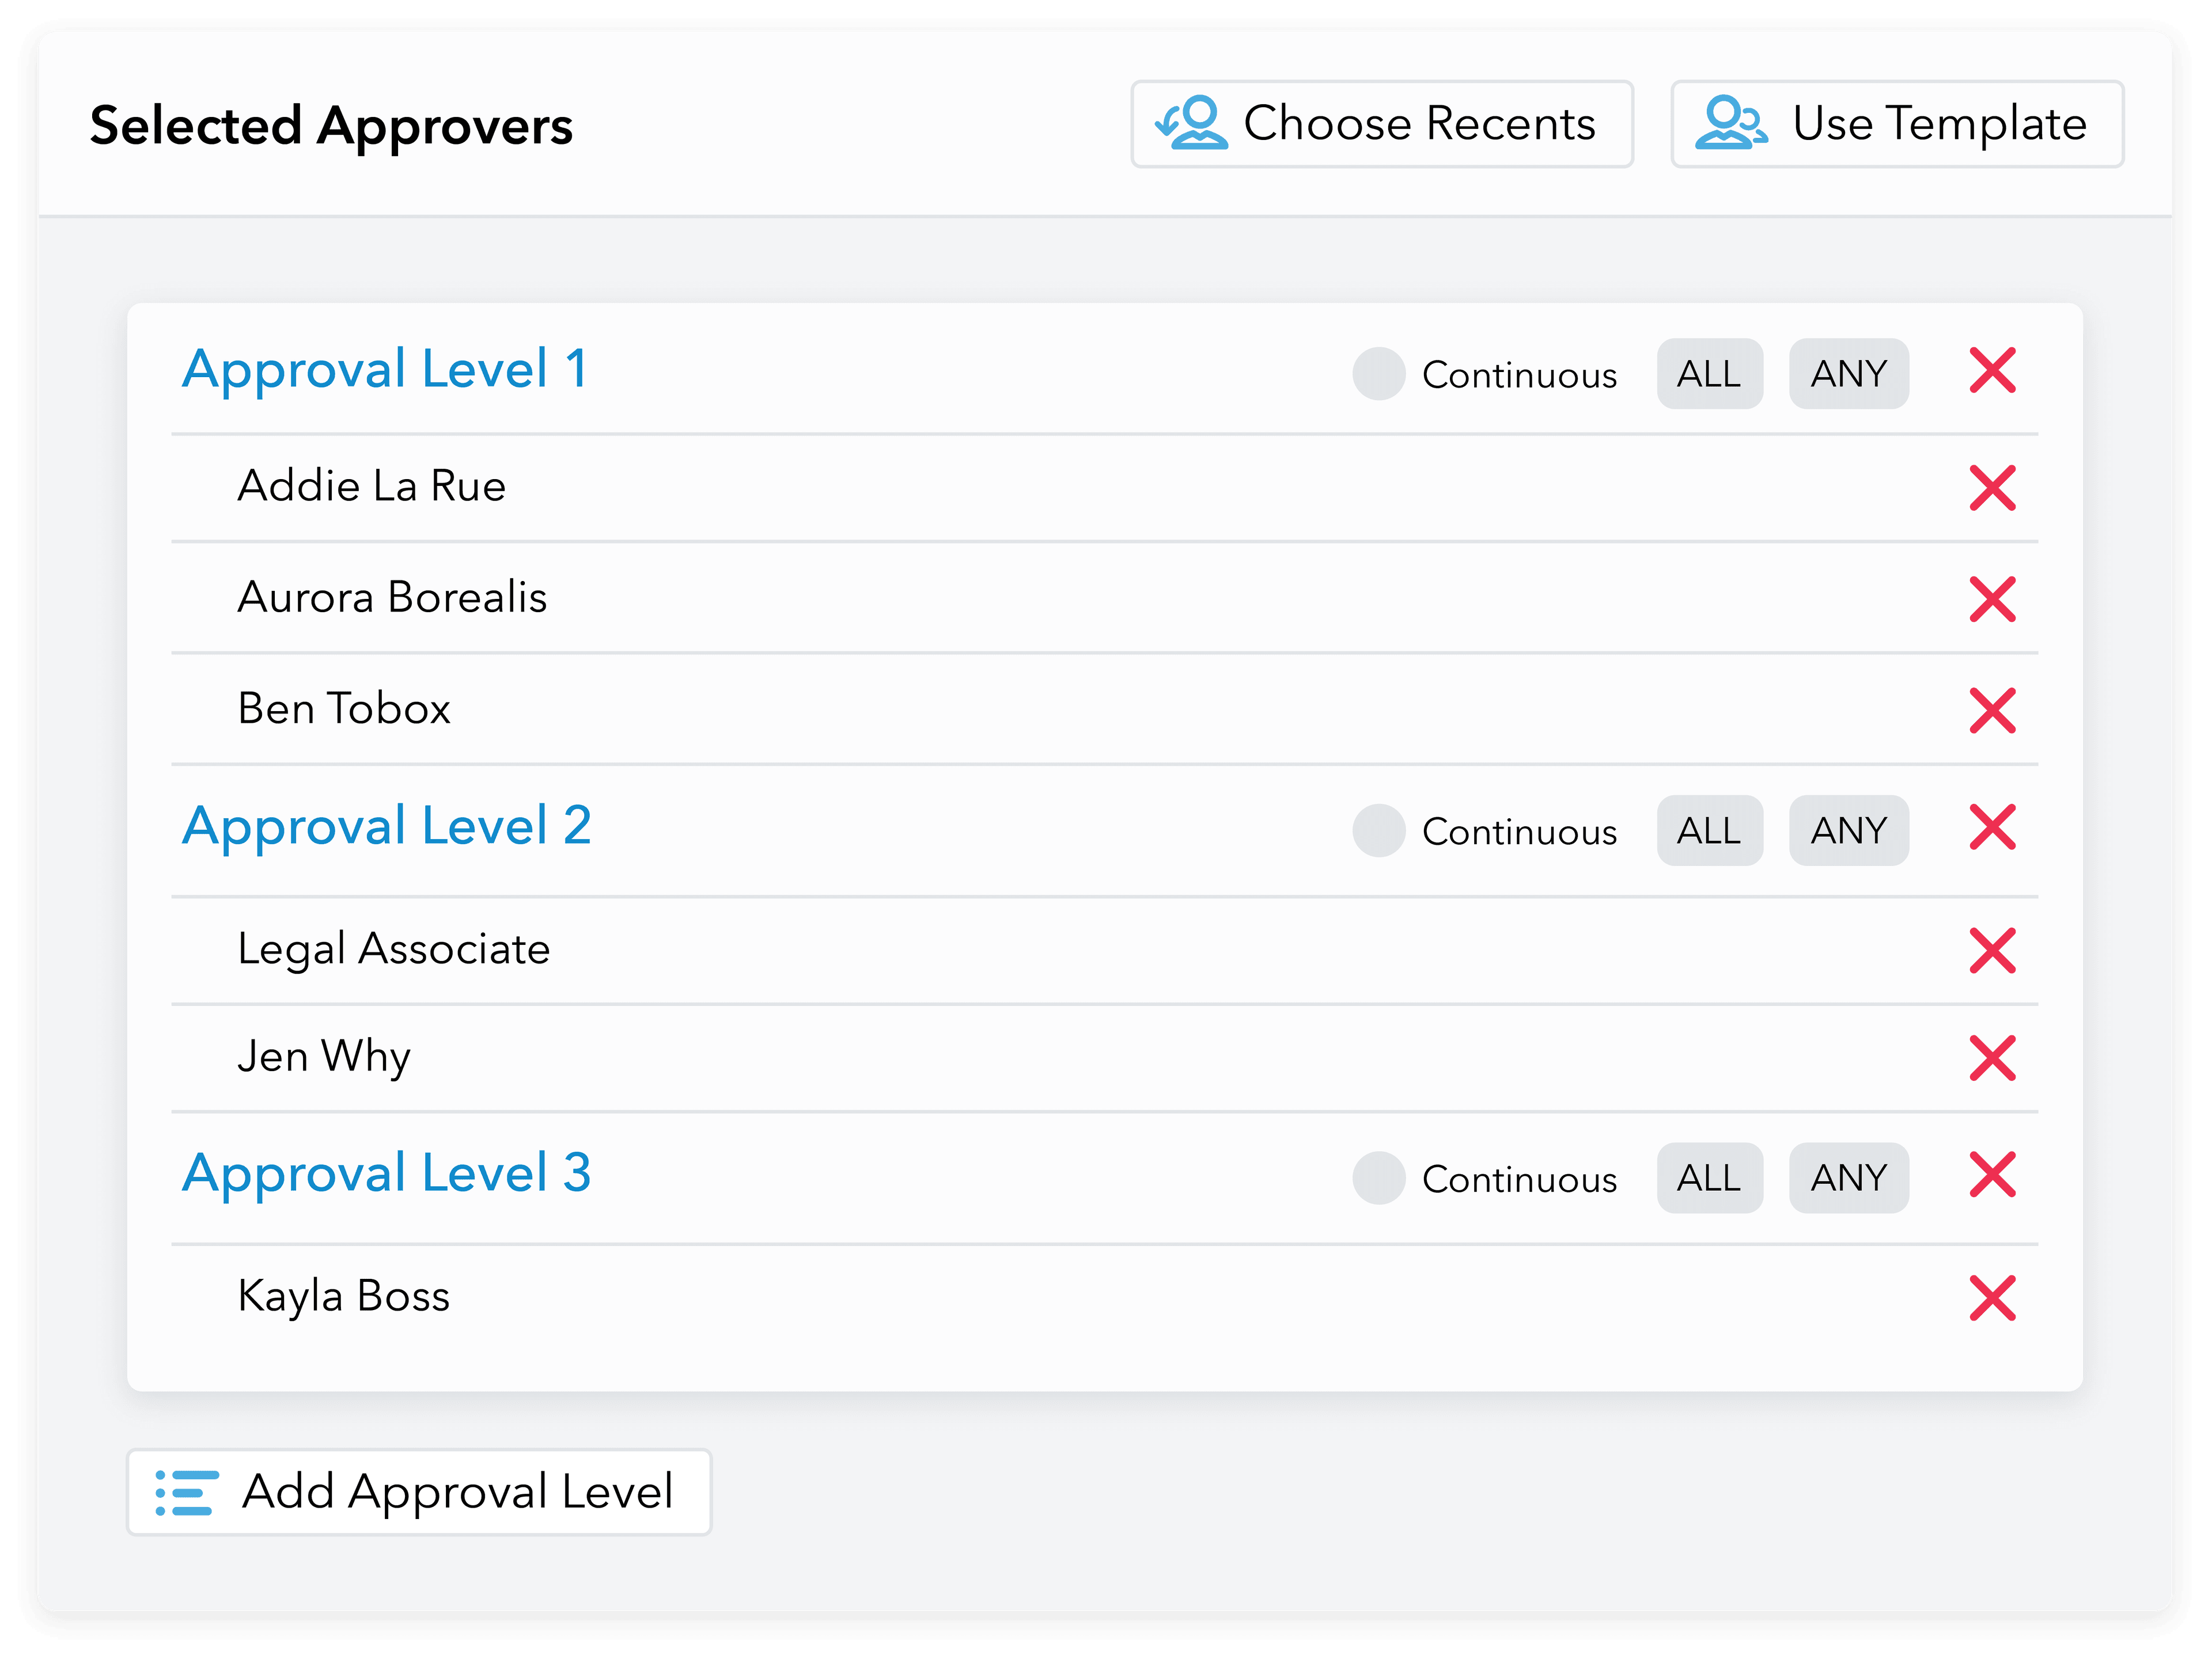The height and width of the screenshot is (1659, 2212).
Task: Enable Continuous for Approval Level 2
Action: point(1378,830)
